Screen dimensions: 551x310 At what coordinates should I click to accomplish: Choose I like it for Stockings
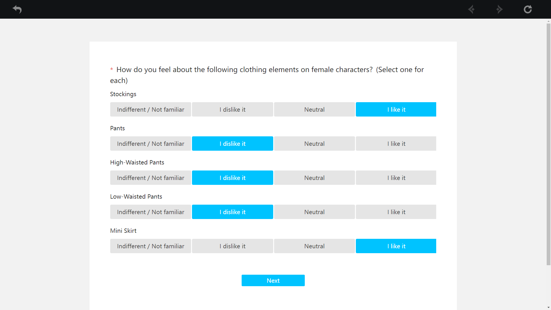point(396,109)
